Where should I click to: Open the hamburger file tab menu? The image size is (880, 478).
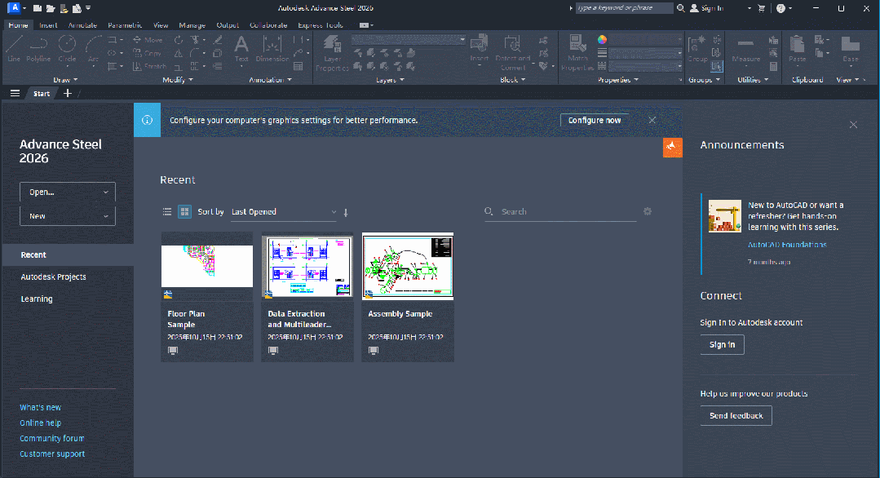pos(15,93)
